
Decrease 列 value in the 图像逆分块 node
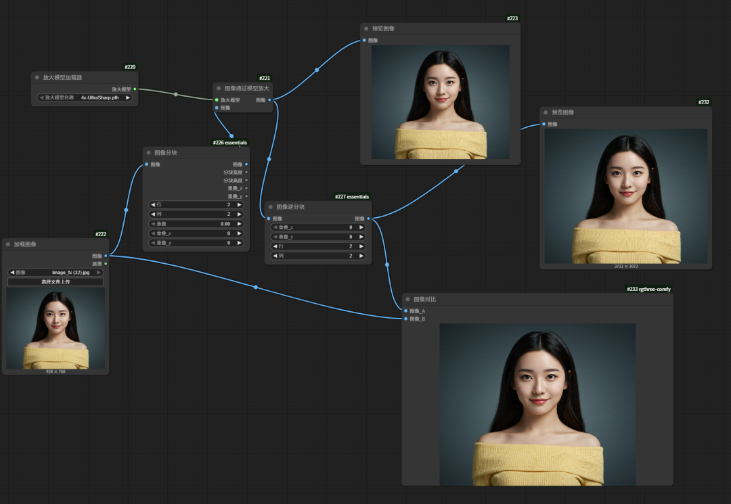pyautogui.click(x=275, y=256)
